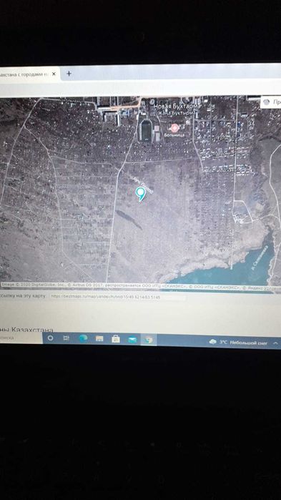Click the Новая Бухтарма town label
The width and height of the screenshot is (281, 500).
pyautogui.click(x=178, y=106)
